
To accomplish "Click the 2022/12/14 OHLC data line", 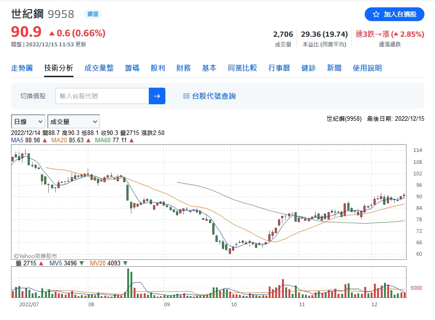I will 88,133.
